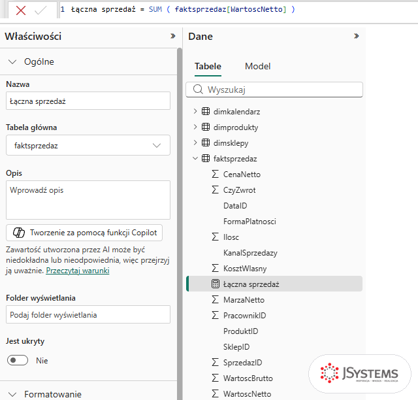Collapse the faktsprzedaz table
This screenshot has width=418, height=400.
click(195, 159)
